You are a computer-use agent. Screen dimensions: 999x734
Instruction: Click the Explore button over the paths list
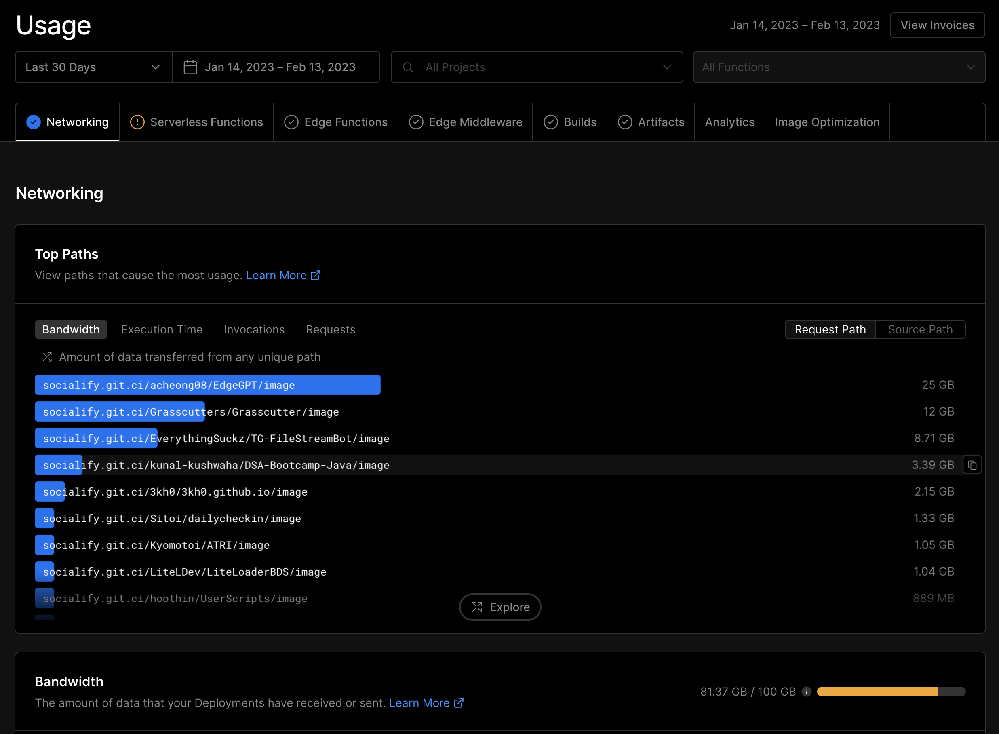click(500, 607)
